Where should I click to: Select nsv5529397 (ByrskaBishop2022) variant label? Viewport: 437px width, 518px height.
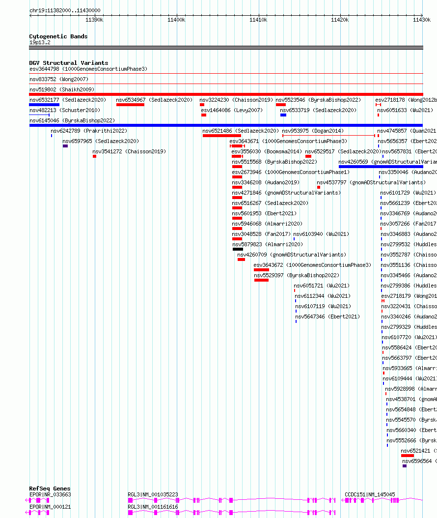click(297, 276)
